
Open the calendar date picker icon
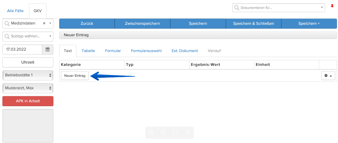tap(48, 49)
